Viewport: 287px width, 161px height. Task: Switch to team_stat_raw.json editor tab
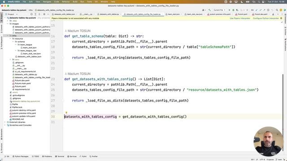tap(195, 14)
